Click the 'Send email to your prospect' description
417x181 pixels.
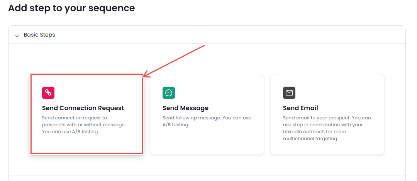(x=327, y=128)
